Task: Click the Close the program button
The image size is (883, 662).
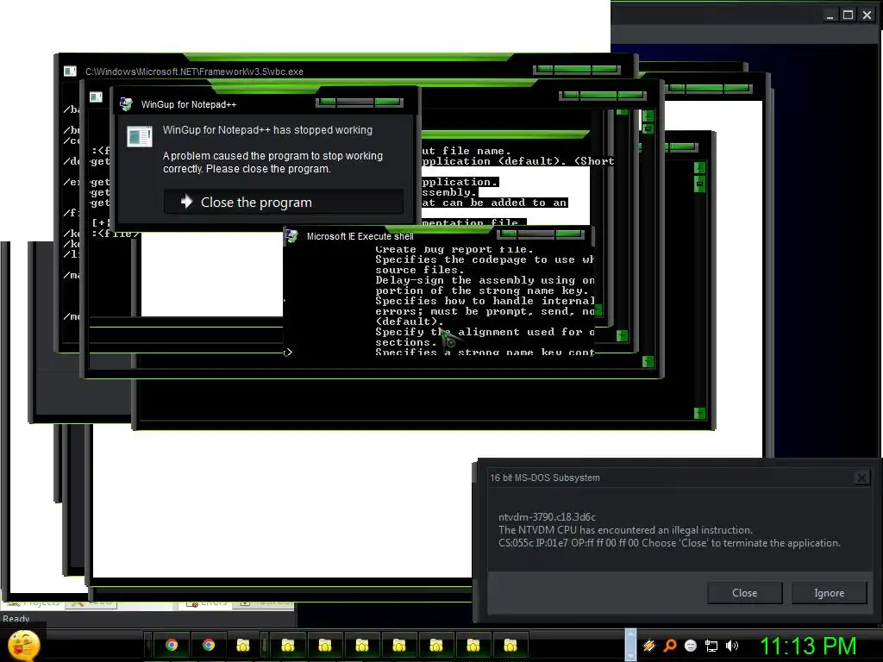Action: [x=284, y=202]
